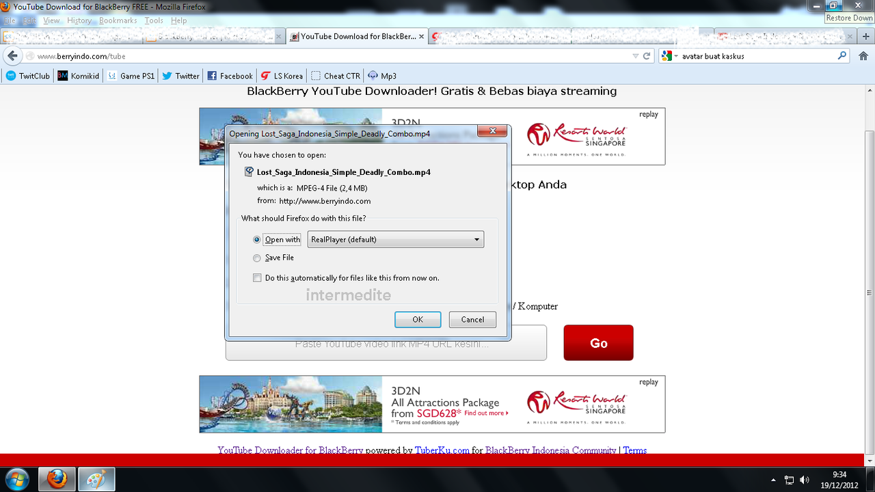Show hidden tray icons arrow

coord(773,480)
